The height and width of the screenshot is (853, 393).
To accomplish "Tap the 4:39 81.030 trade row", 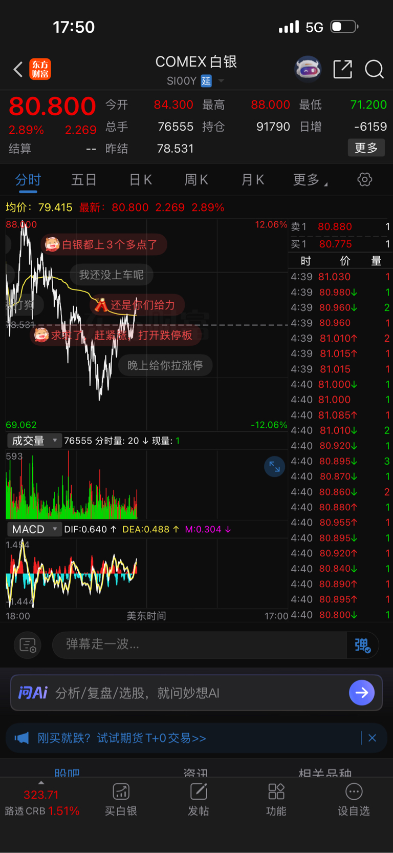I will pos(340,277).
